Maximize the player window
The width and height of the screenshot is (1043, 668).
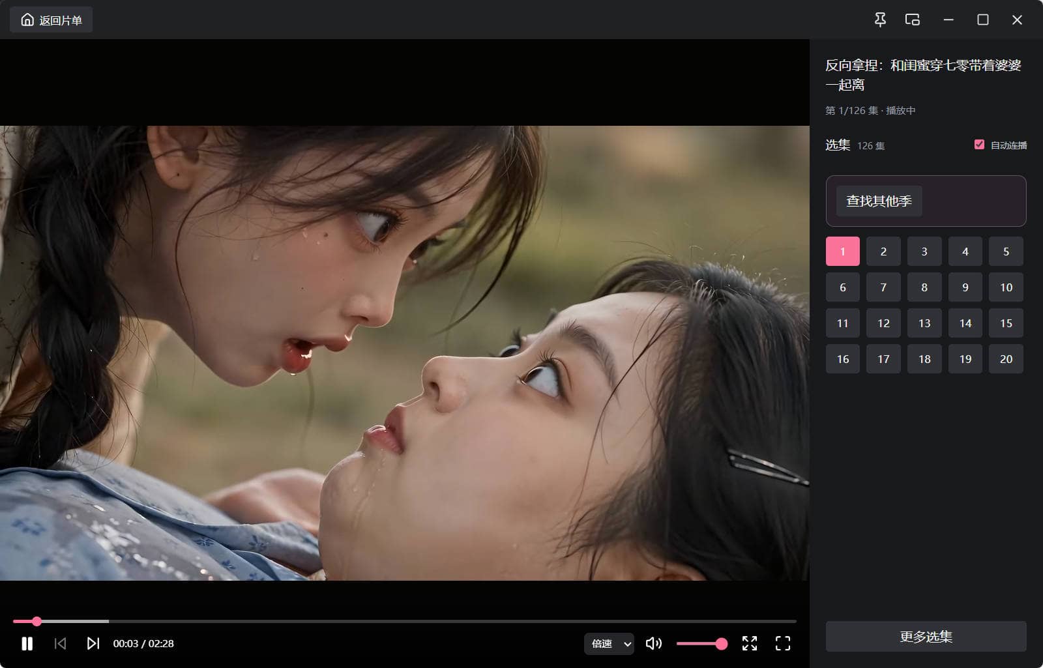point(983,20)
